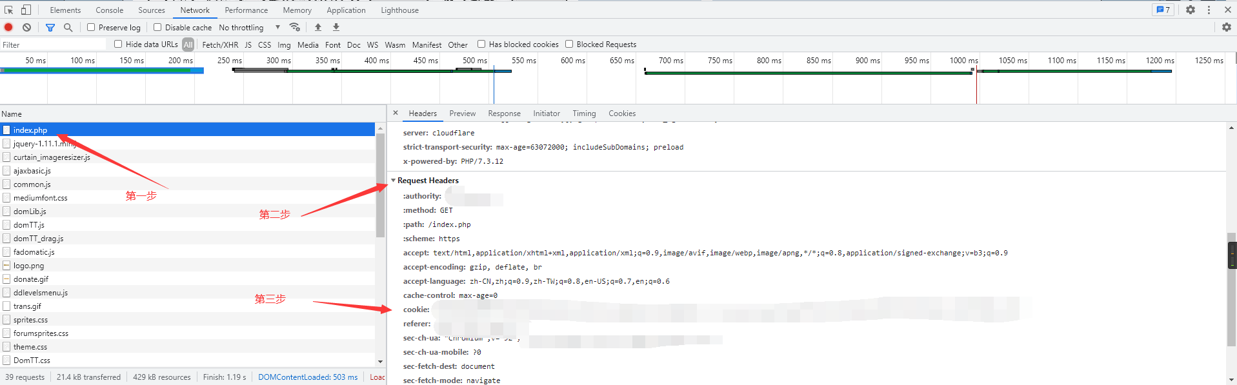Select the donate.gif request
Viewport: 1237px width, 385px height.
pos(187,279)
